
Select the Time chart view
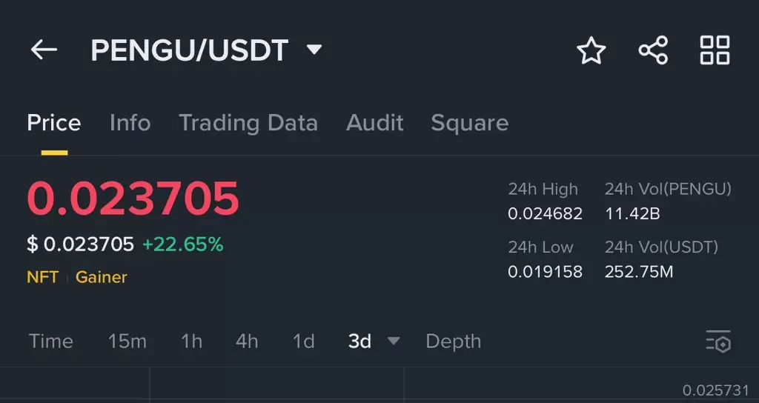tap(51, 342)
